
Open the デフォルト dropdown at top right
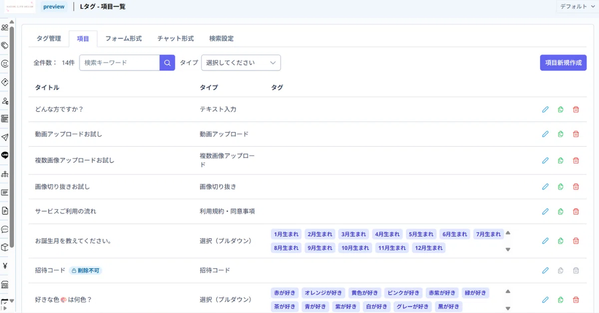tap(578, 6)
